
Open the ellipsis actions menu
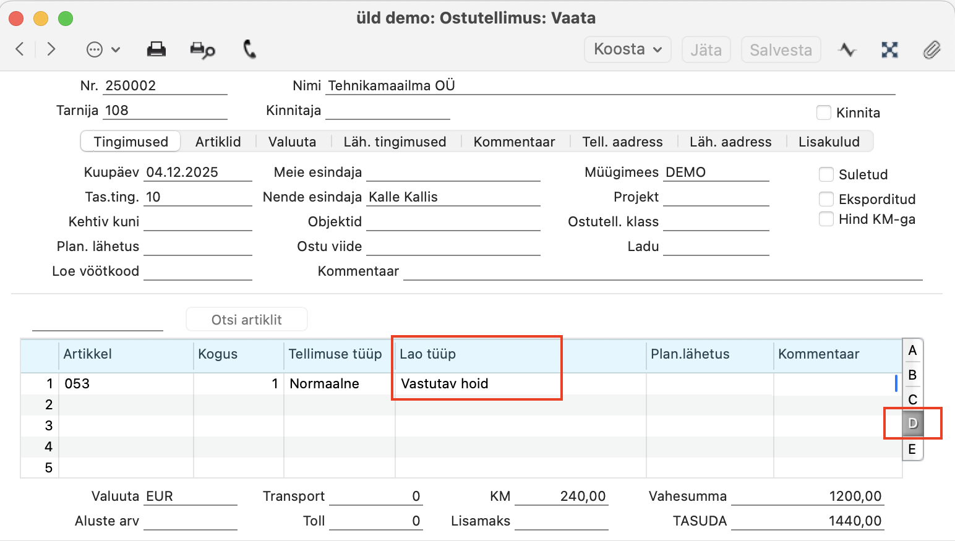103,49
